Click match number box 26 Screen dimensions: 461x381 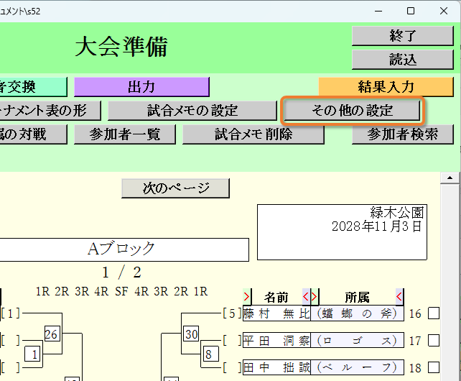[x=52, y=334]
